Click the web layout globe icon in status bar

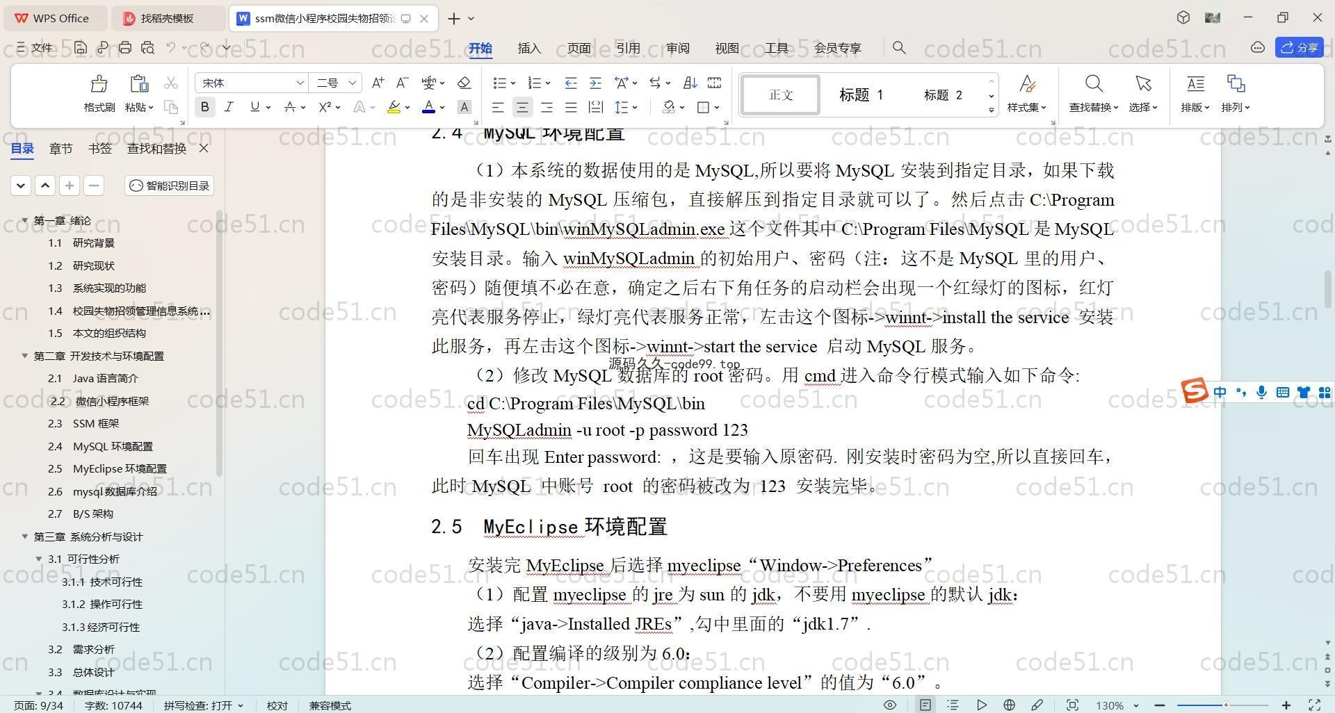click(x=1009, y=705)
